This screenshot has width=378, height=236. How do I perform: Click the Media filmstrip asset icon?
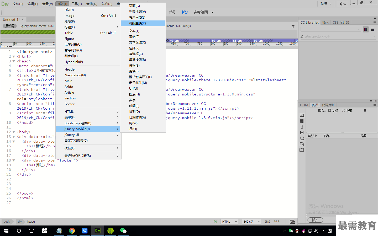(x=302, y=133)
